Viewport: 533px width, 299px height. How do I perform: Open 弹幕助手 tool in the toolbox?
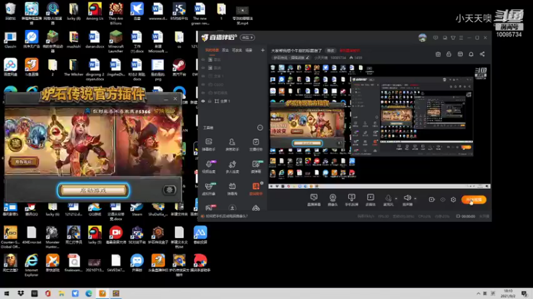(209, 144)
